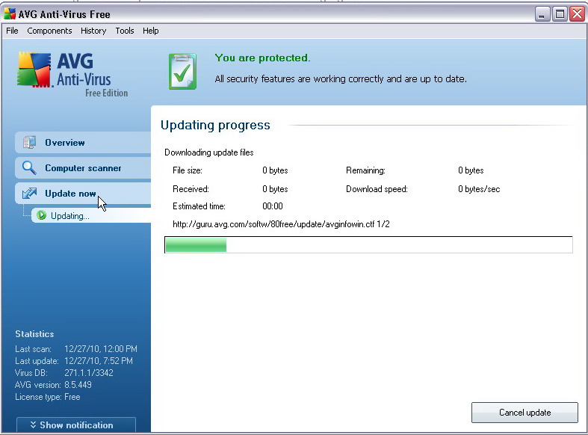Click the Estimated time value 00:00

click(273, 206)
